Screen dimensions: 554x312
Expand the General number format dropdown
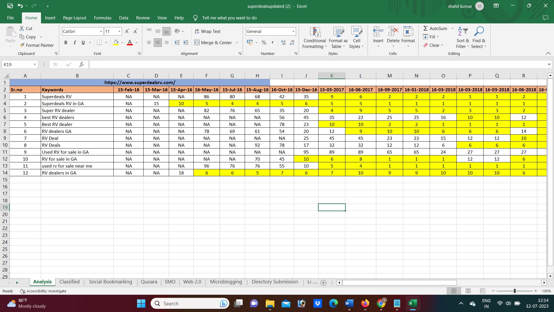pyautogui.click(x=293, y=31)
